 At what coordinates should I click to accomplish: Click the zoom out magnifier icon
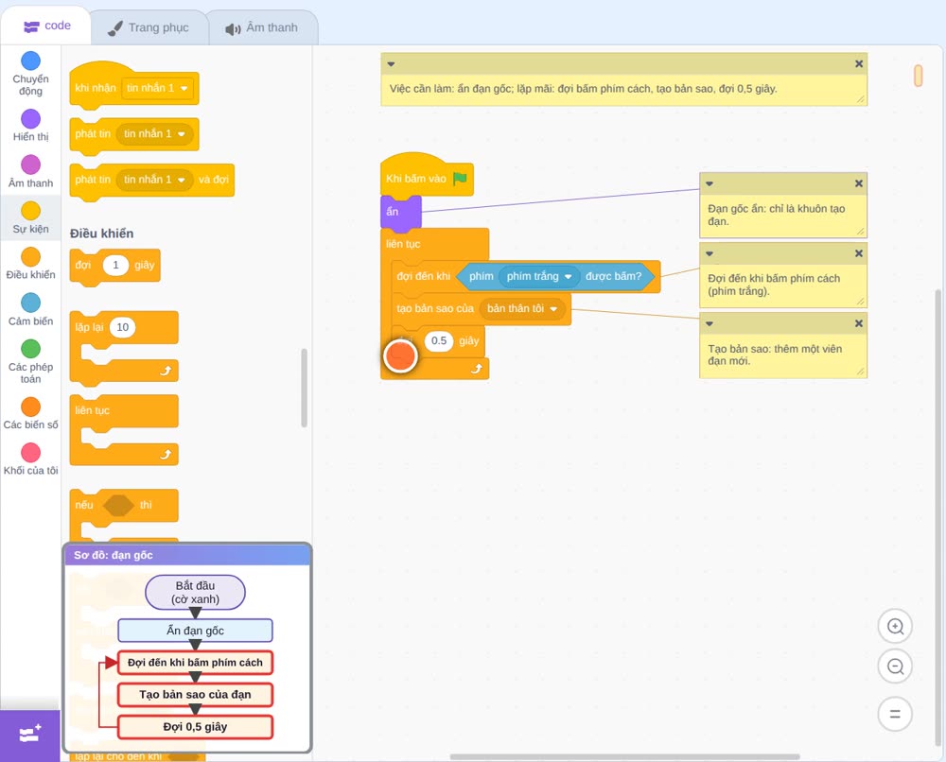tap(895, 667)
